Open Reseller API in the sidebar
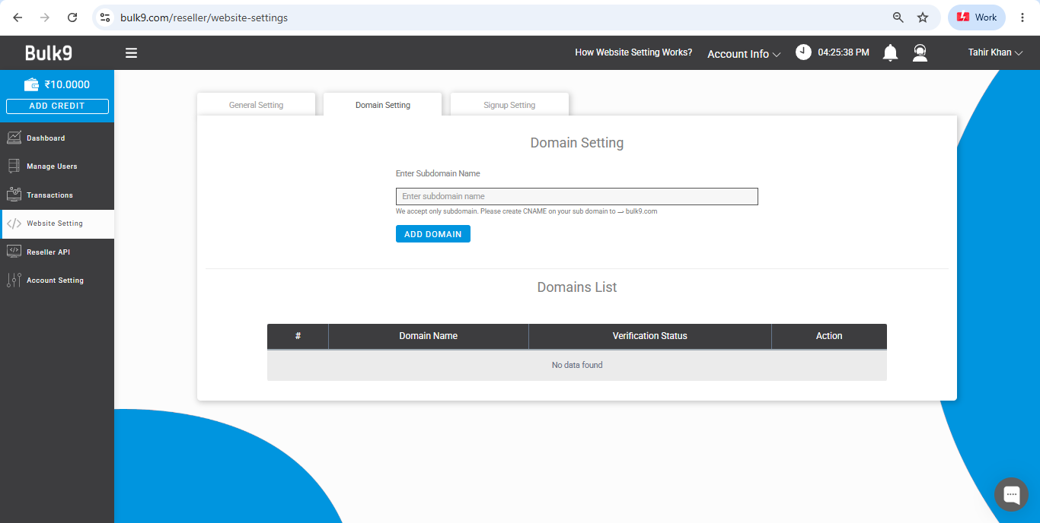This screenshot has height=523, width=1040. pyautogui.click(x=57, y=252)
